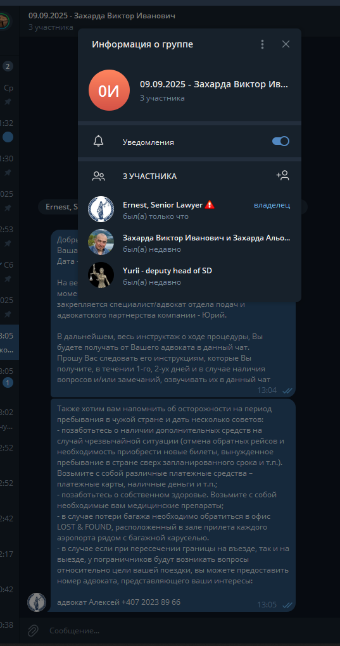340x646 pixels.
Task: Click Ernest's scales of justice avatar
Action: (x=101, y=209)
